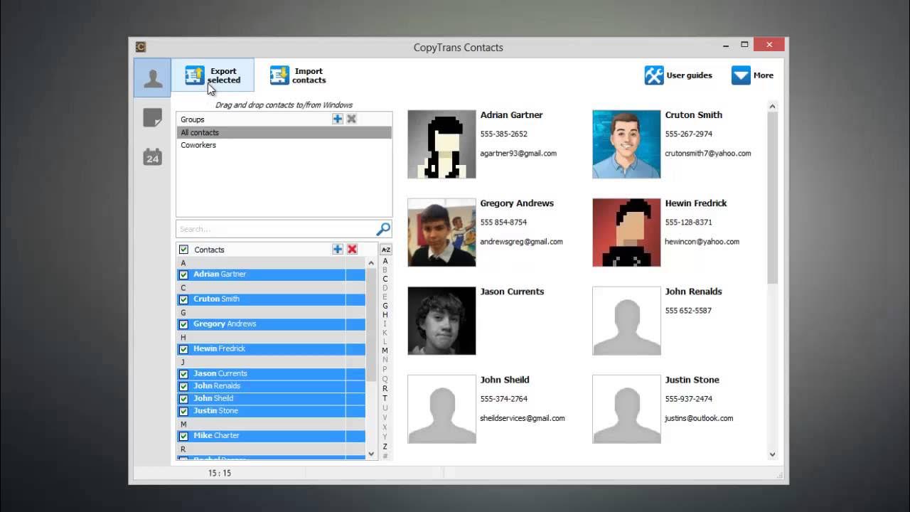Jump to letter C in alphabet index
The width and height of the screenshot is (910, 512).
tap(385, 279)
